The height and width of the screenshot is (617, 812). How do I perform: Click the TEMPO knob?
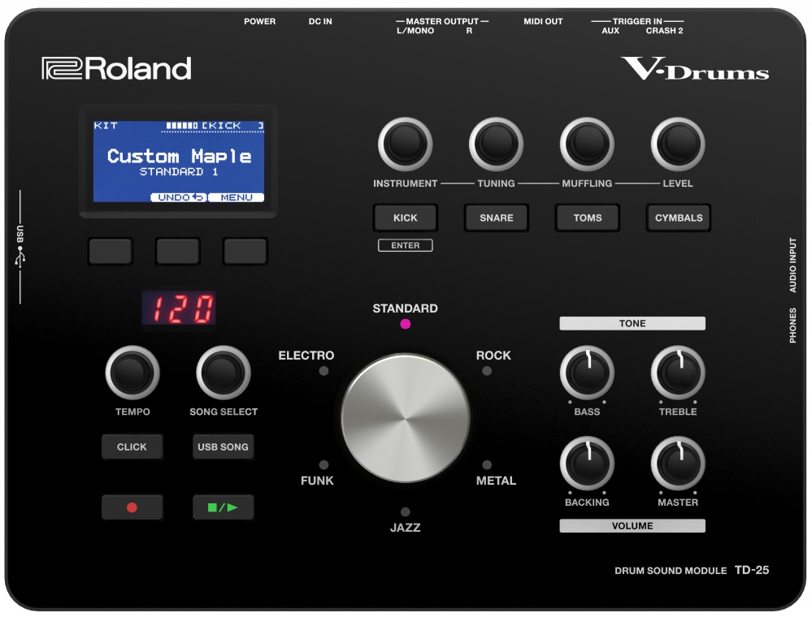point(132,373)
